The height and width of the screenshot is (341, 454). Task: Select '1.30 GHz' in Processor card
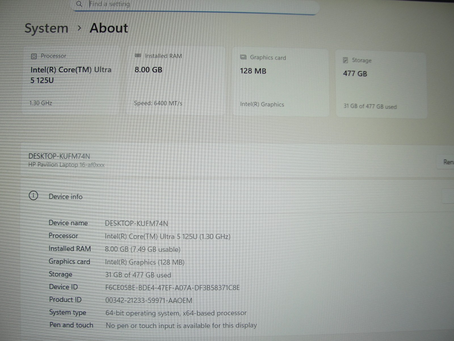[x=41, y=103]
